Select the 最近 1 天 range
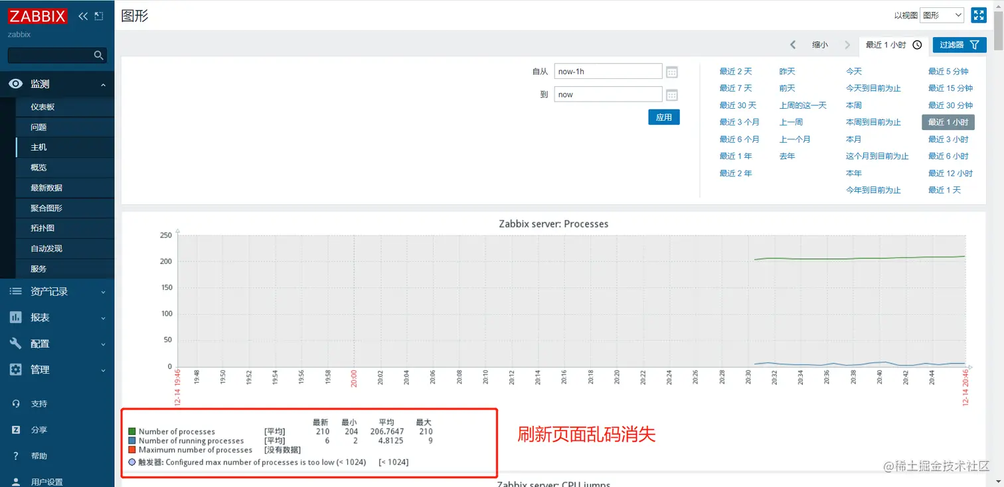 pyautogui.click(x=944, y=190)
